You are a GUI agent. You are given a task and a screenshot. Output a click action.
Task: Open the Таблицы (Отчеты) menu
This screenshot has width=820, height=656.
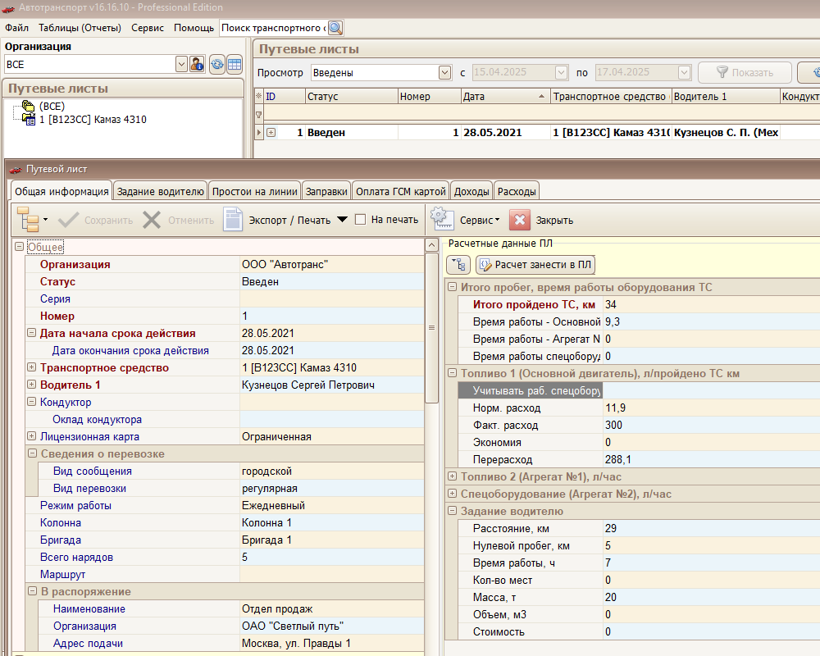80,28
